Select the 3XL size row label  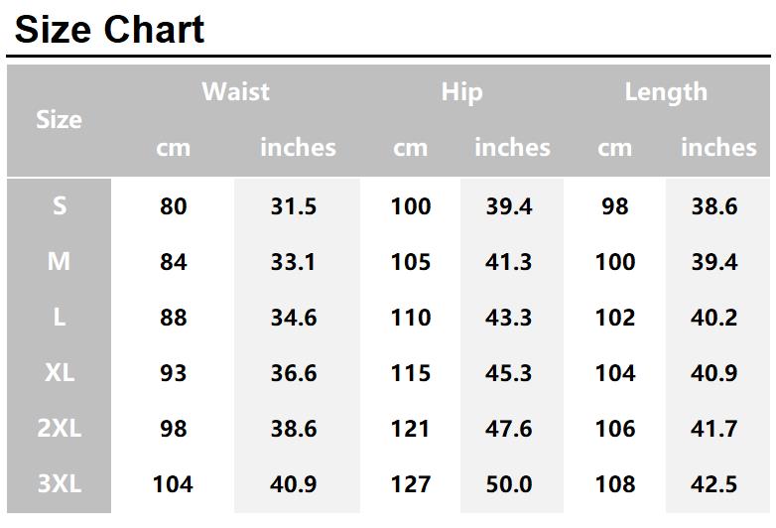pyautogui.click(x=60, y=483)
